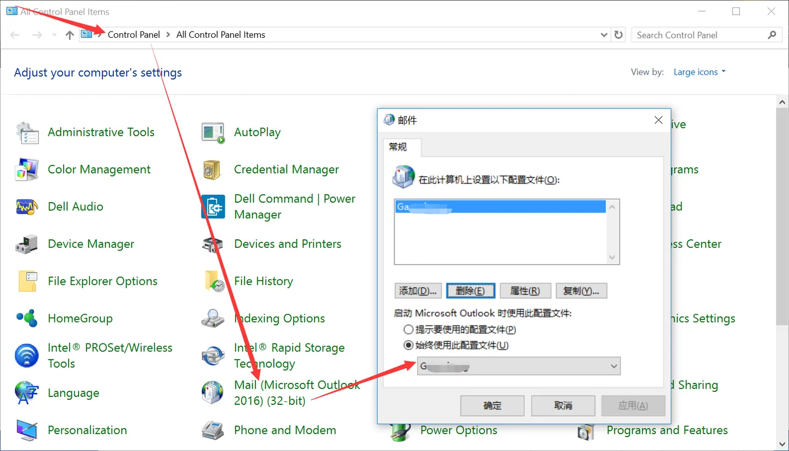Open the Devices and Printers icon
The width and height of the screenshot is (789, 451).
pos(214,244)
